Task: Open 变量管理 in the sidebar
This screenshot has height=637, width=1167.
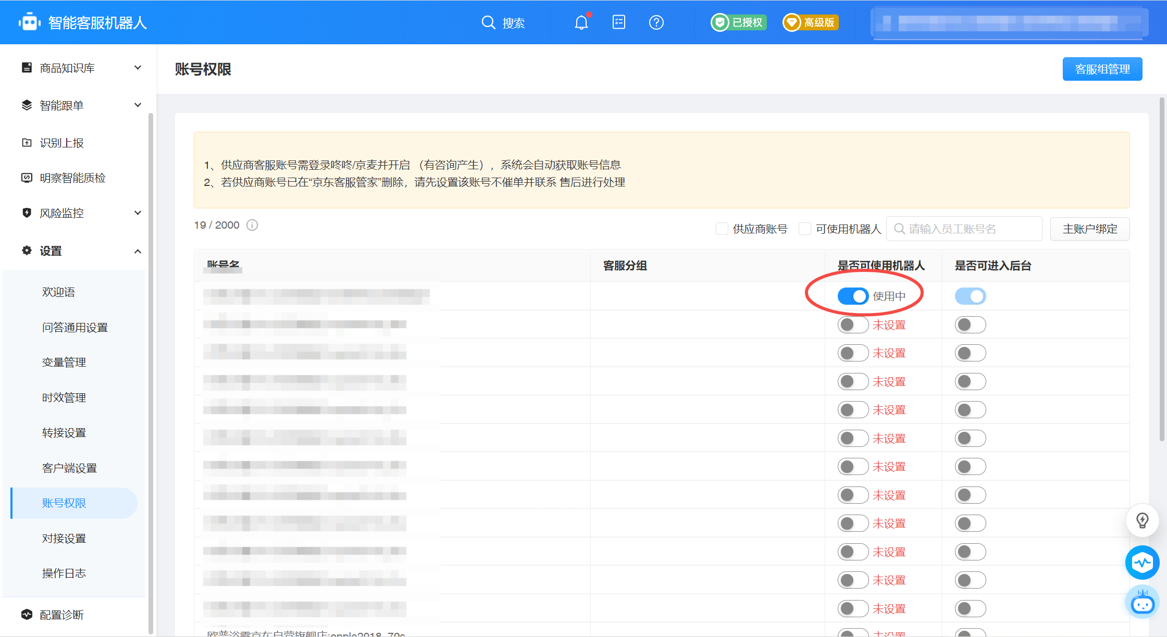Action: coord(64,363)
